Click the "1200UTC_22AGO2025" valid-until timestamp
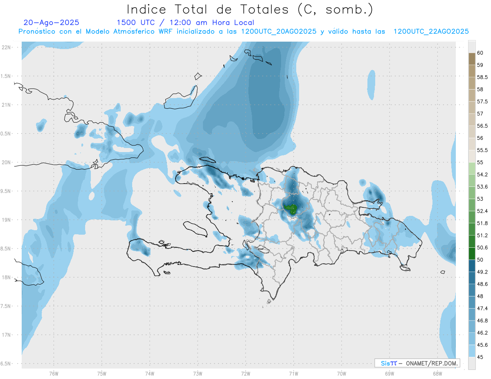The image size is (491, 379). pyautogui.click(x=431, y=31)
